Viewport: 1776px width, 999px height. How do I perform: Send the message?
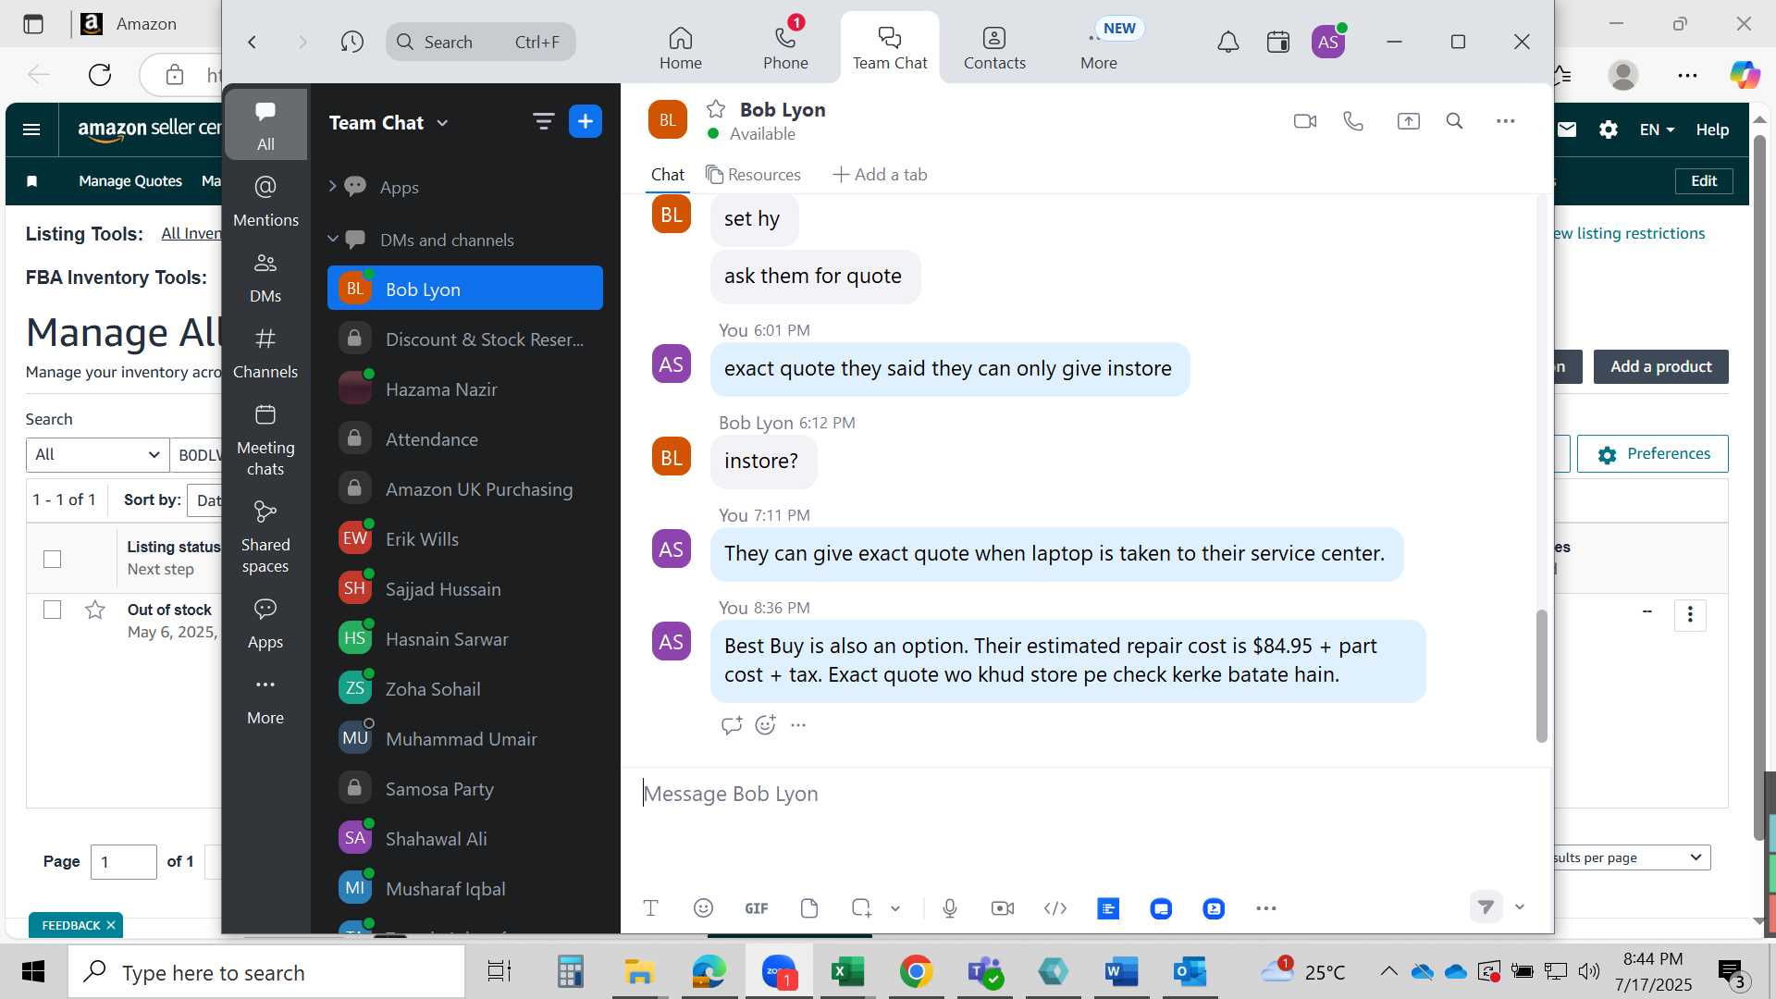(1486, 906)
